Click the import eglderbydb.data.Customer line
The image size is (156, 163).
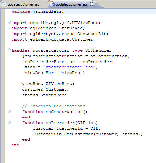click(53, 40)
